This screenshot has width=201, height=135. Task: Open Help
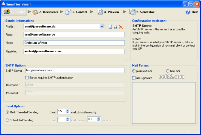click(x=191, y=12)
